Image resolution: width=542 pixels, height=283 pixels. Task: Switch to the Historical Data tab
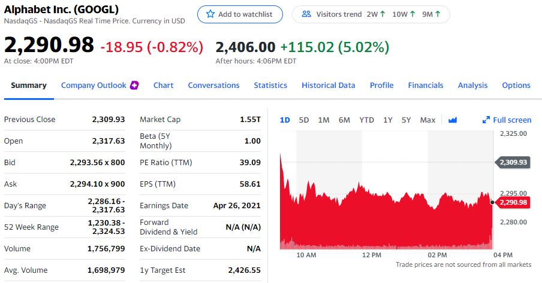pos(329,86)
